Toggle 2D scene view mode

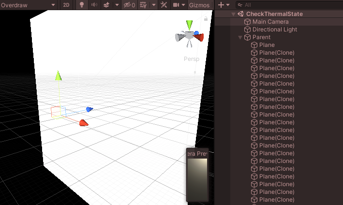click(66, 5)
